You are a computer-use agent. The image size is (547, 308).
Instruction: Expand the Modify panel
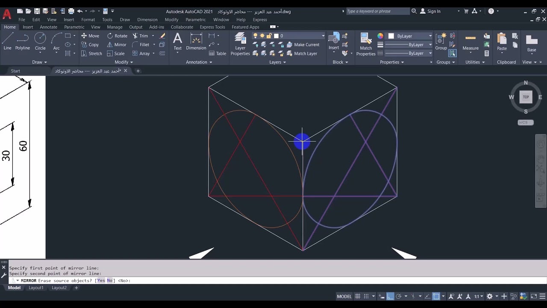124,62
